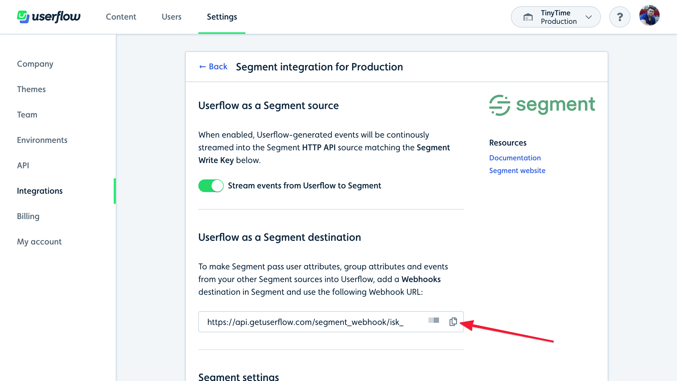Open API settings in the sidebar

click(23, 165)
